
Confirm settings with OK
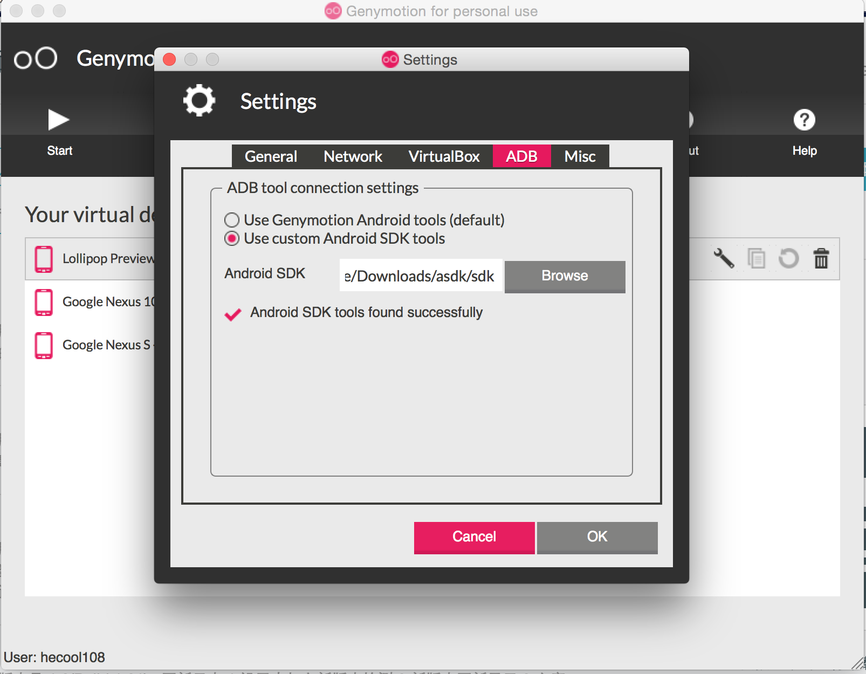597,537
